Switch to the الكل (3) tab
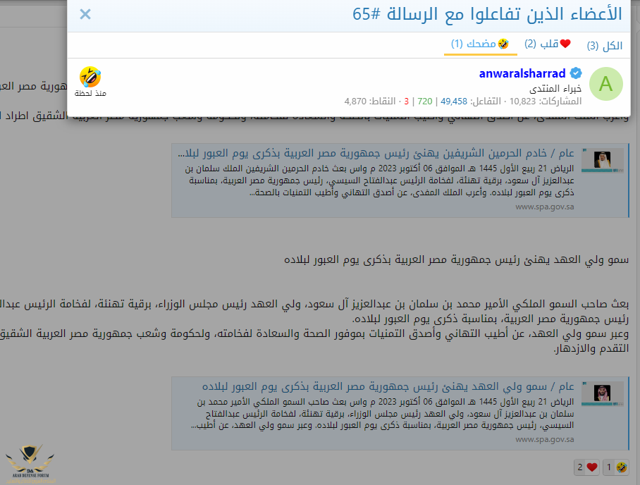This screenshot has height=485, width=640. [605, 45]
